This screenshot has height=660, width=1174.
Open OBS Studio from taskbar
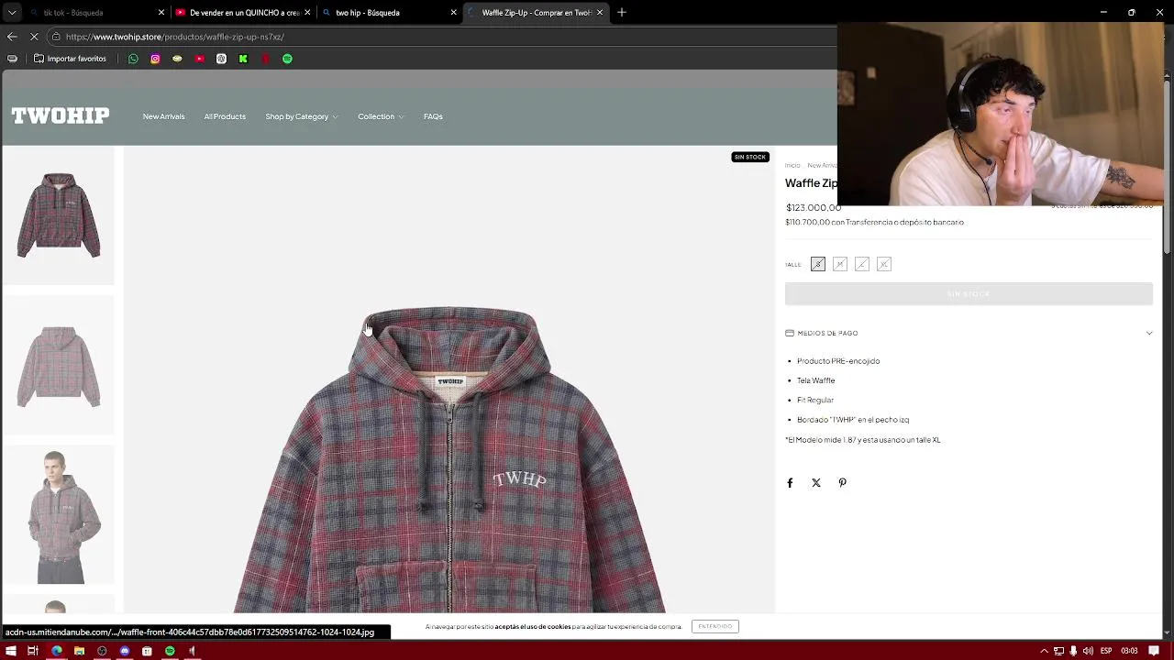pyautogui.click(x=102, y=651)
